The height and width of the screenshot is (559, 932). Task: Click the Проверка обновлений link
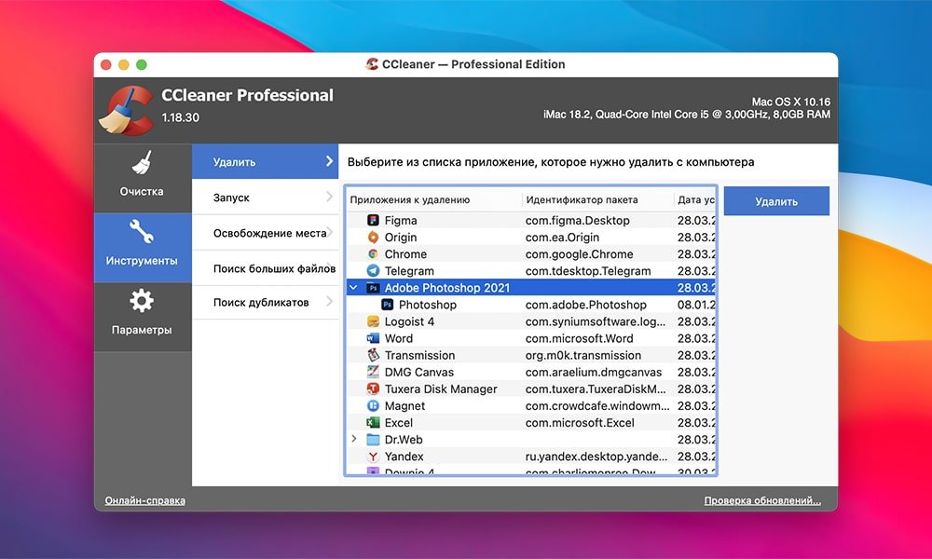point(761,501)
